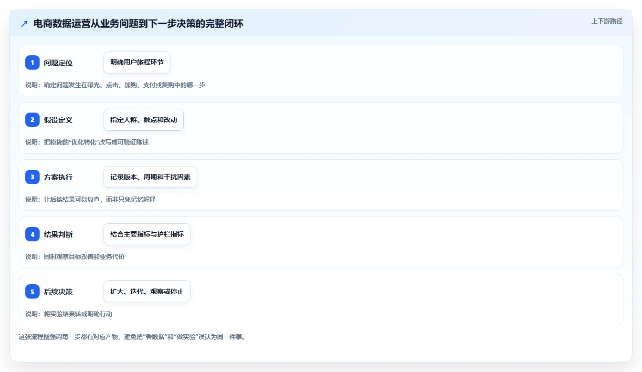Screen dimensions: 642x372
Task: Click the 问题定位 step label
Action: [x=58, y=62]
